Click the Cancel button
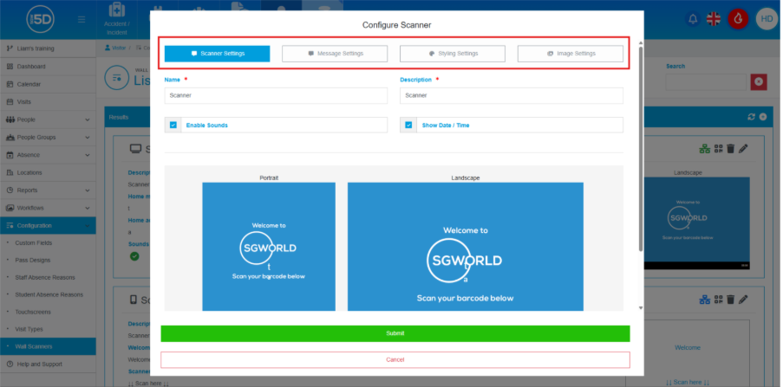Viewport: 783px width, 387px height. pos(395,359)
